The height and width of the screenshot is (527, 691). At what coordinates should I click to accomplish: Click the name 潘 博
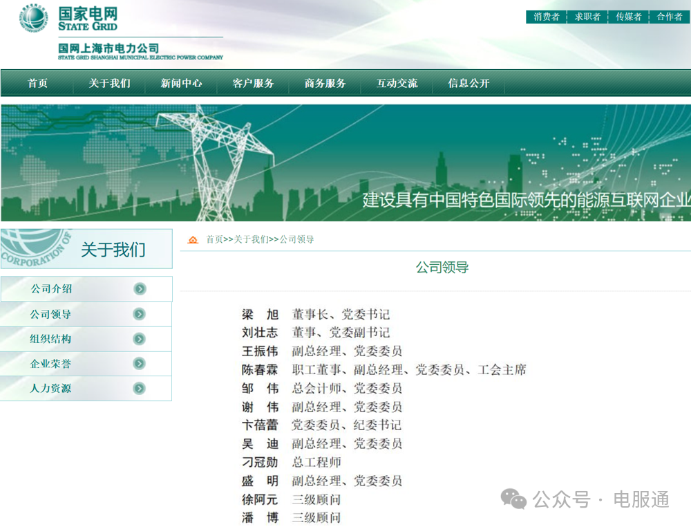coord(260,518)
